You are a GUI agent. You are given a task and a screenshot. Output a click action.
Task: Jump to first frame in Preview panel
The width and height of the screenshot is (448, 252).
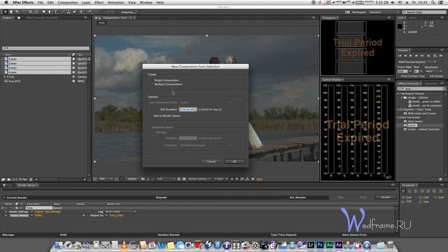point(400,56)
